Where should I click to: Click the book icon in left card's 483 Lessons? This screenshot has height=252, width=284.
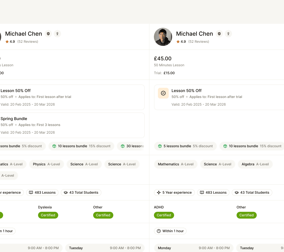31,193
